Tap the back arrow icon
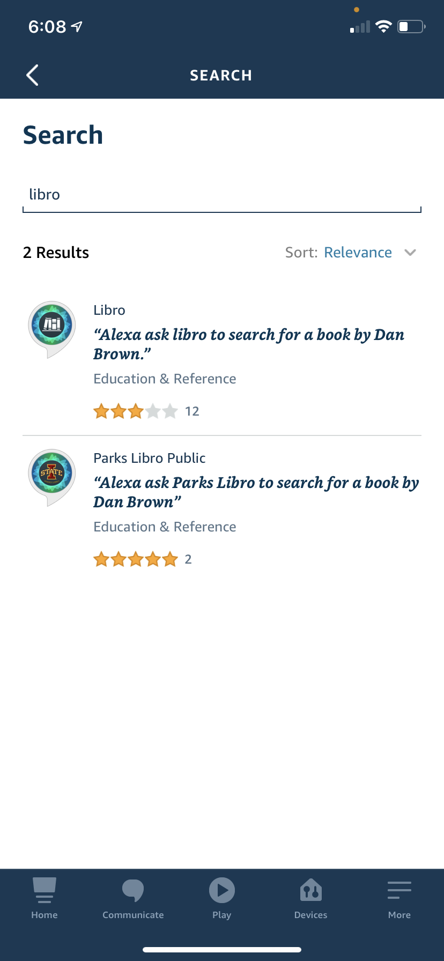Screen dimensions: 444x961 pyautogui.click(x=32, y=75)
